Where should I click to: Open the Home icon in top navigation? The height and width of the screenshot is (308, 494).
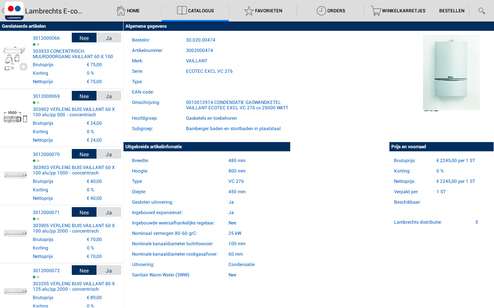[x=121, y=11]
